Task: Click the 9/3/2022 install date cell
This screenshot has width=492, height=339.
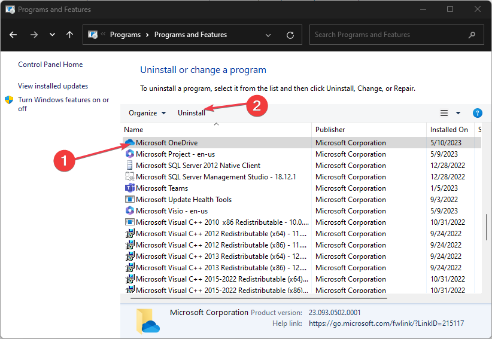Action: coord(444,199)
